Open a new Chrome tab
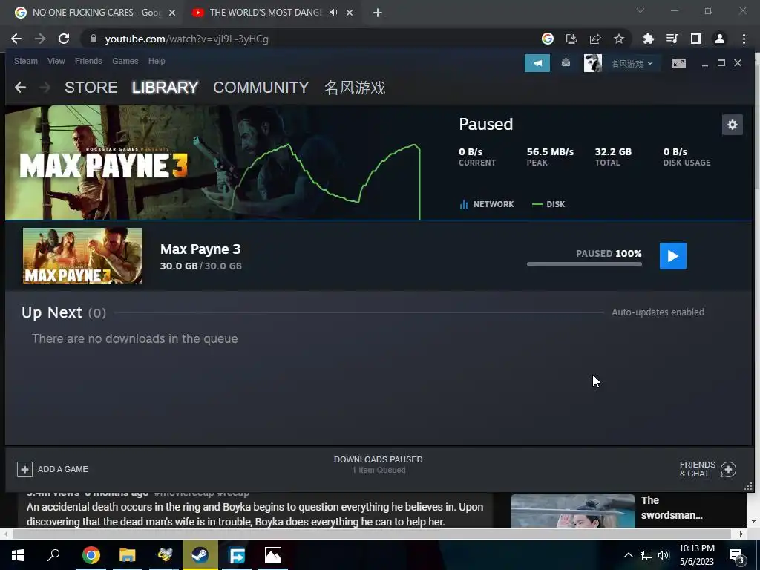The width and height of the screenshot is (760, 570). [x=378, y=13]
